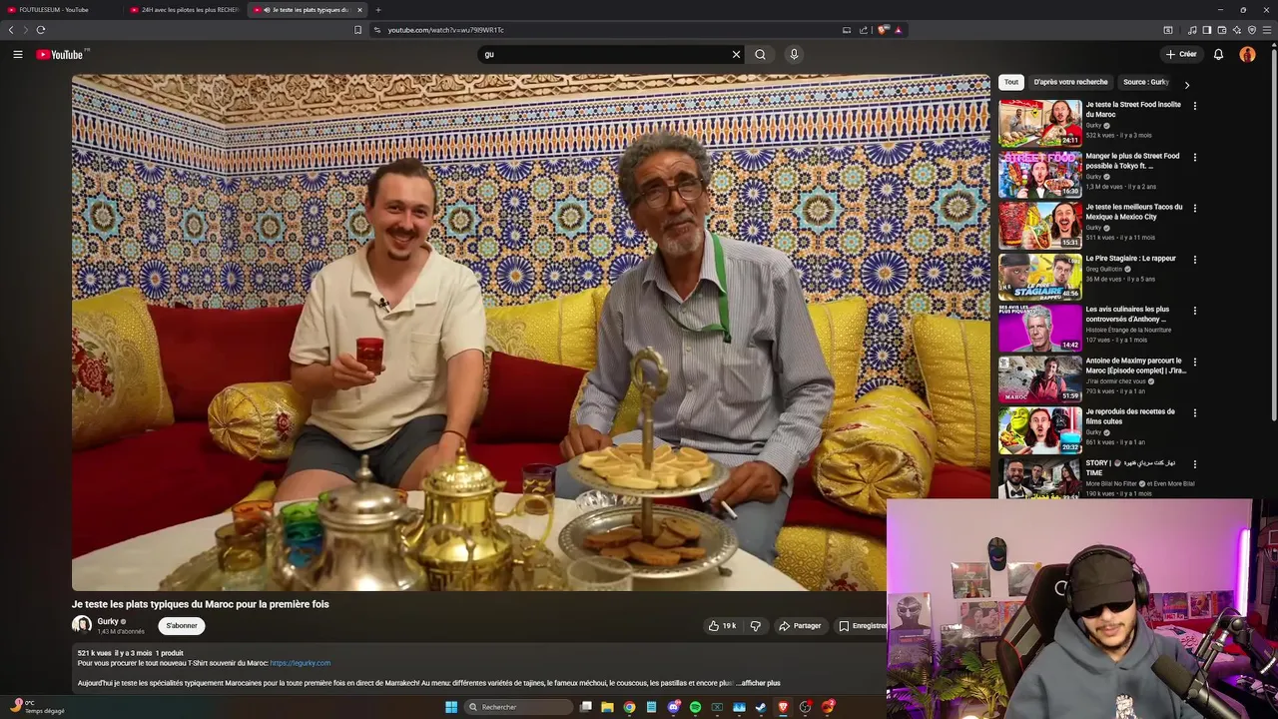Open options for Street Food insolite video
1278x719 pixels.
click(1195, 106)
